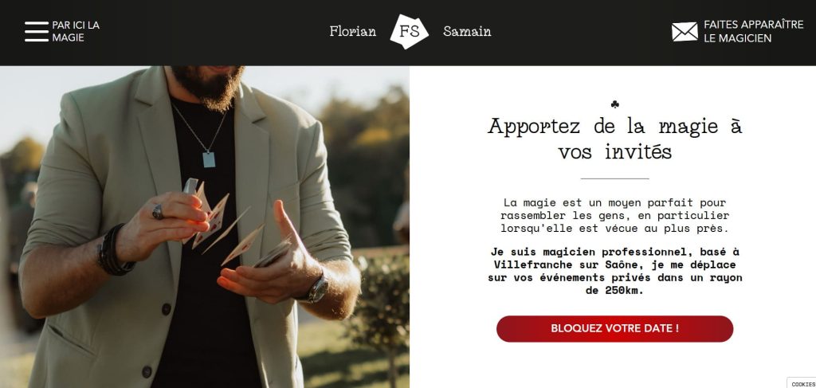The width and height of the screenshot is (816, 388).
Task: Click the black leather bracelet in the photo
Action: coord(114,250)
